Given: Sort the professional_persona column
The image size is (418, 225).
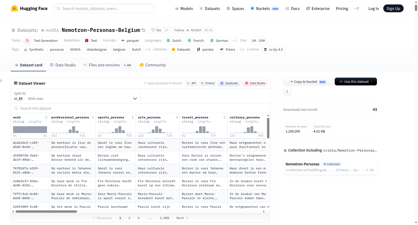Looking at the screenshot, I should click(x=93, y=117).
